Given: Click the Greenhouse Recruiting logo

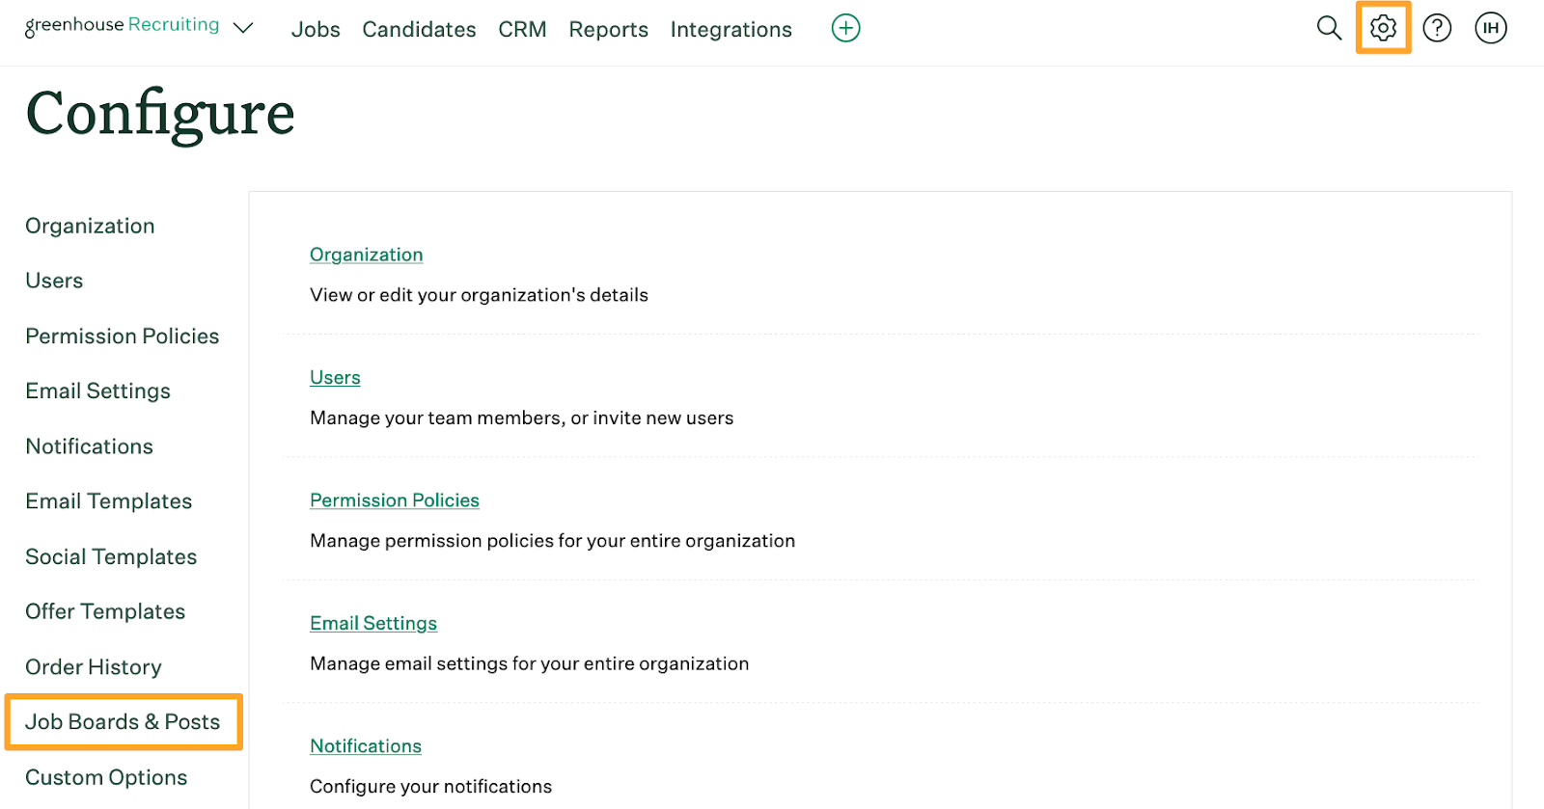Looking at the screenshot, I should tap(122, 26).
